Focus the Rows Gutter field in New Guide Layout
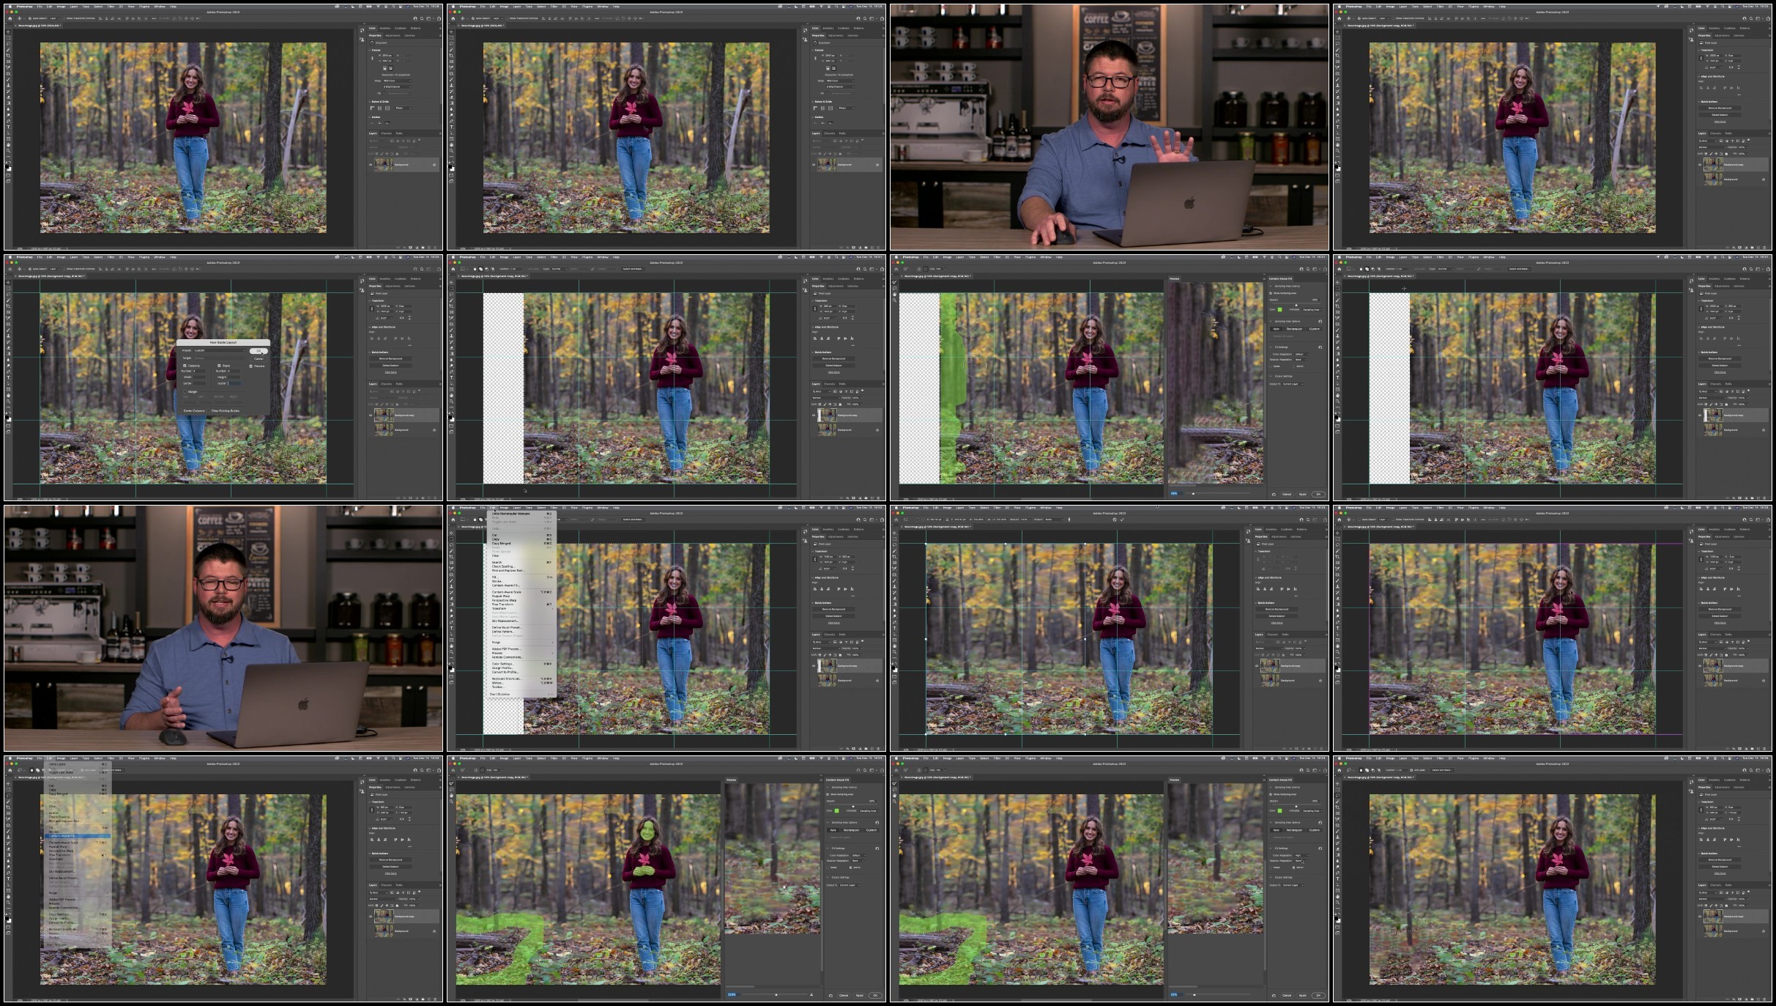The width and height of the screenshot is (1776, 1006). click(234, 383)
